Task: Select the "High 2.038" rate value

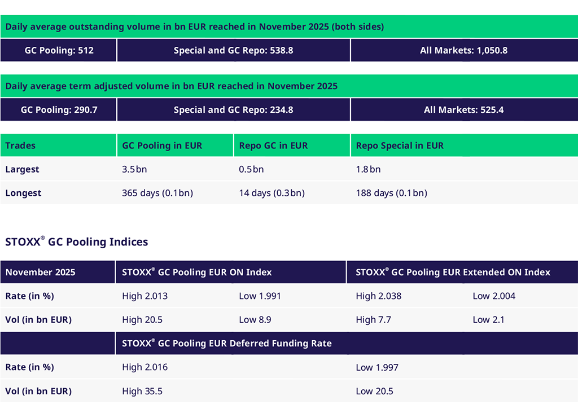Action: click(379, 296)
